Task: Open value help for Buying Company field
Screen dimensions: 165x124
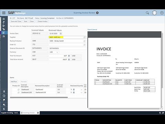Action: (85, 41)
